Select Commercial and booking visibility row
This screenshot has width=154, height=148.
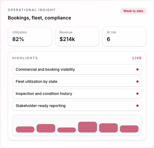click(x=77, y=69)
